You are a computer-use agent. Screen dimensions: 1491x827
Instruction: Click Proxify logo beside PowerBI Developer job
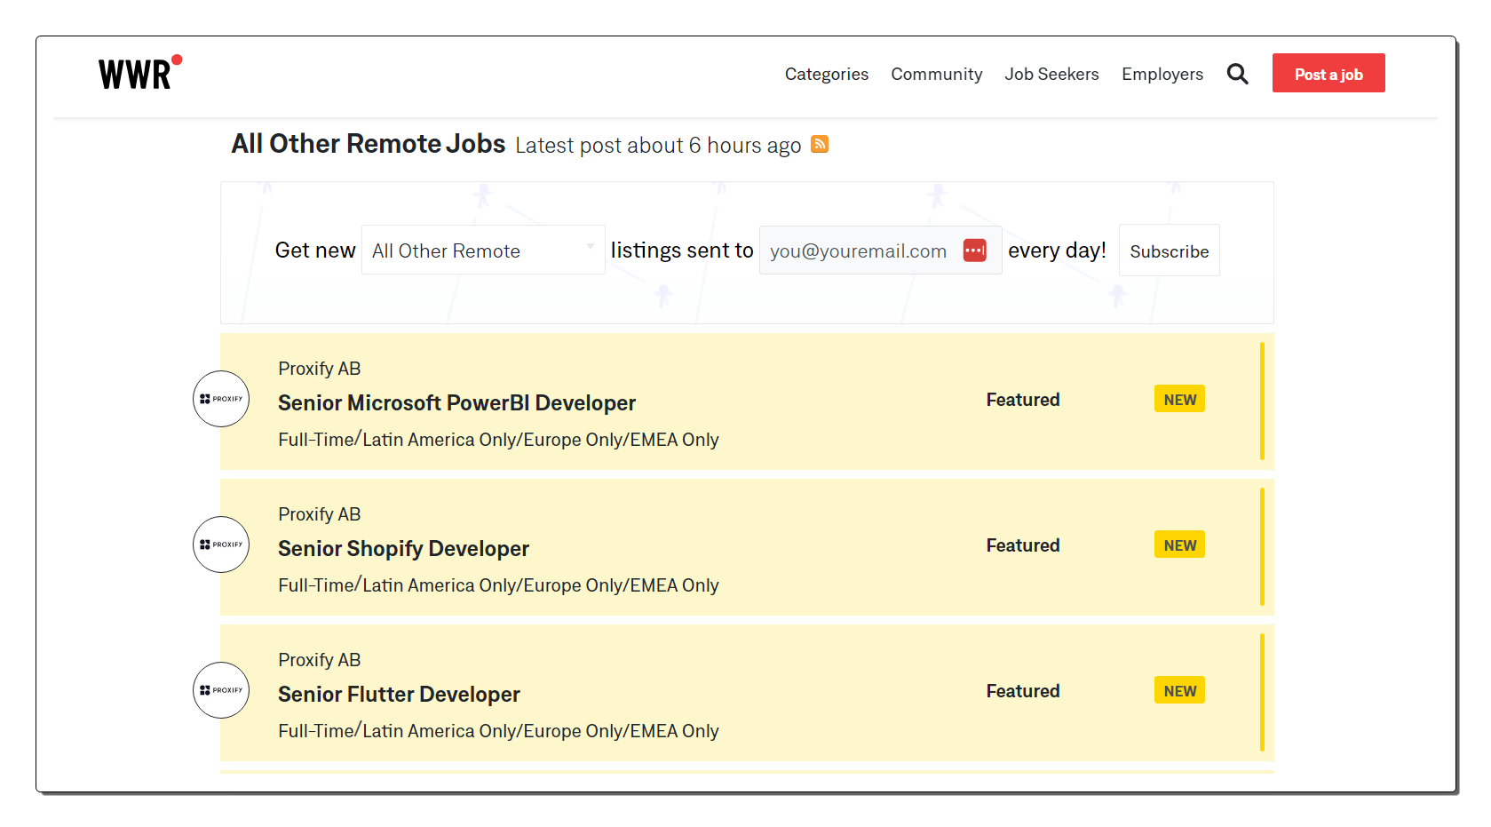tap(221, 399)
